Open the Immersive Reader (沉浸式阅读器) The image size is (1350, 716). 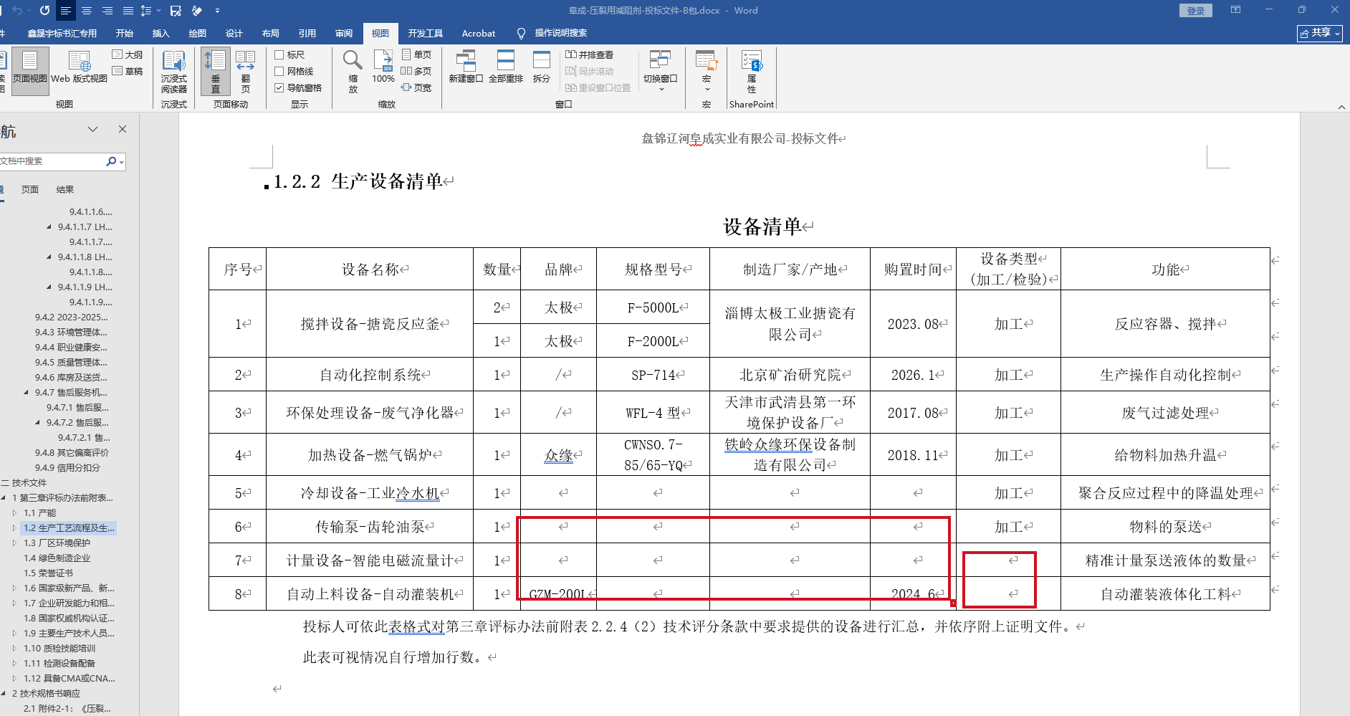(x=173, y=72)
